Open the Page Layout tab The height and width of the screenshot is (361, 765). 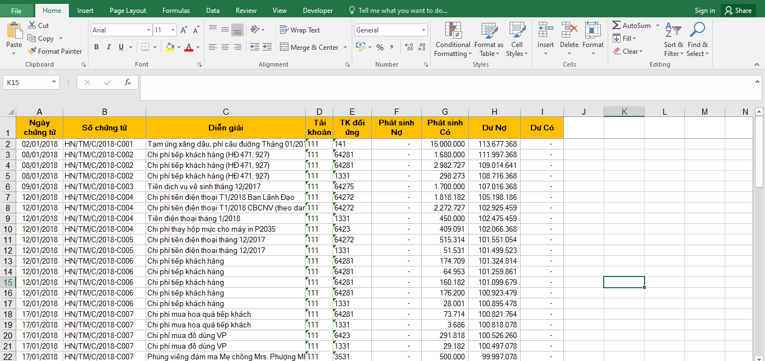pyautogui.click(x=128, y=11)
